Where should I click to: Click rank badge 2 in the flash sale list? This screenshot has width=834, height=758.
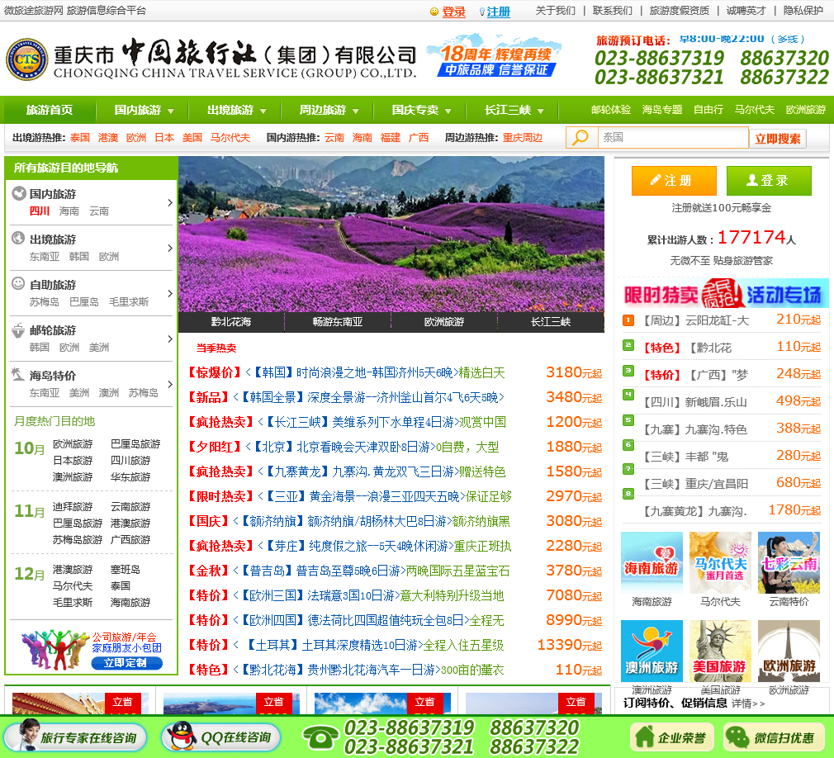tap(628, 344)
